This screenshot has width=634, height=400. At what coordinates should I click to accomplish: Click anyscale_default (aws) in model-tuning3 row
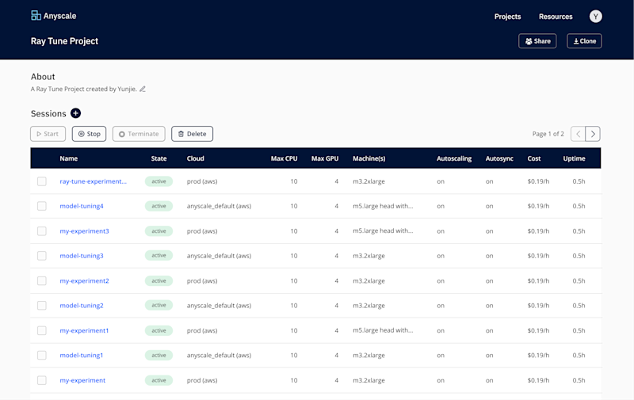coord(219,256)
